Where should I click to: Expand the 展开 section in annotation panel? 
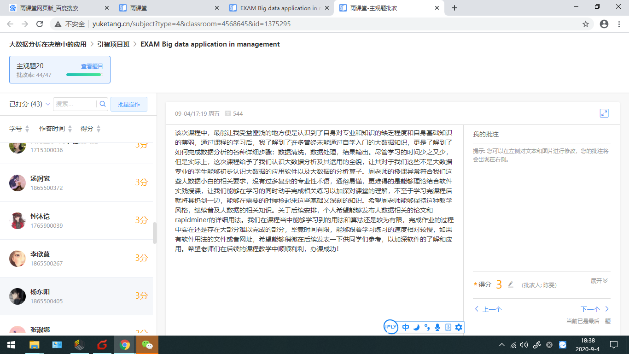pos(599,281)
